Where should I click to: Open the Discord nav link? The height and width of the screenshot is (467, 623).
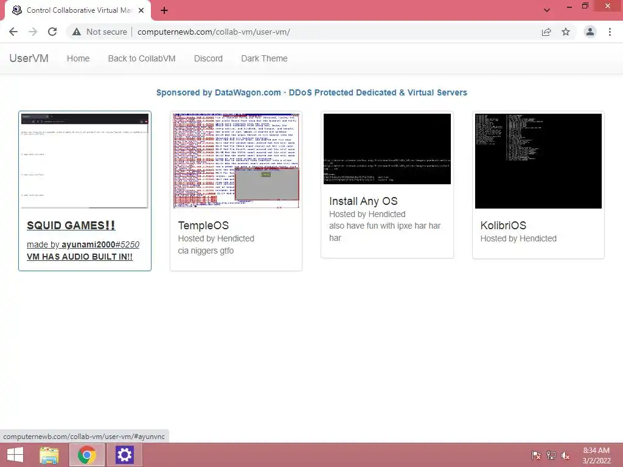[x=208, y=58]
